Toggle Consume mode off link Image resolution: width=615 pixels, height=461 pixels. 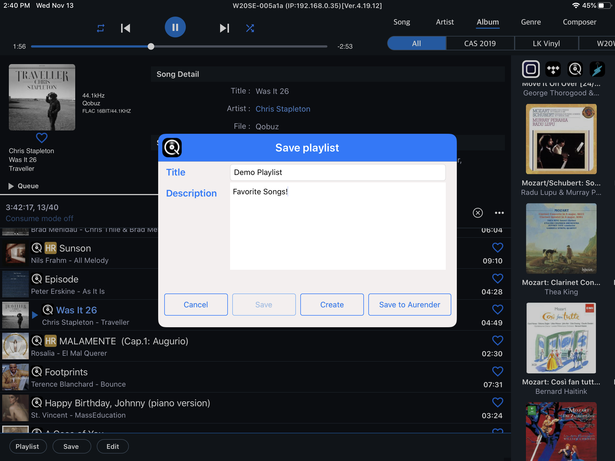[40, 218]
